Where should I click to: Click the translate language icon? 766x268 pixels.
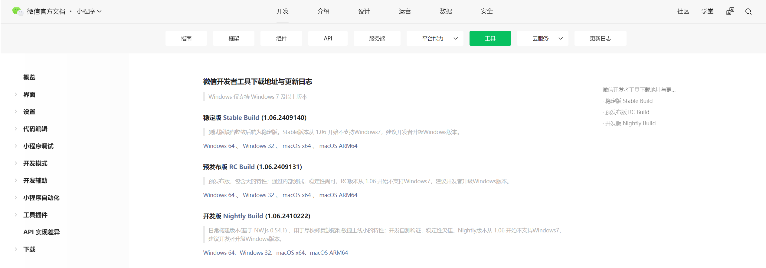pyautogui.click(x=730, y=11)
